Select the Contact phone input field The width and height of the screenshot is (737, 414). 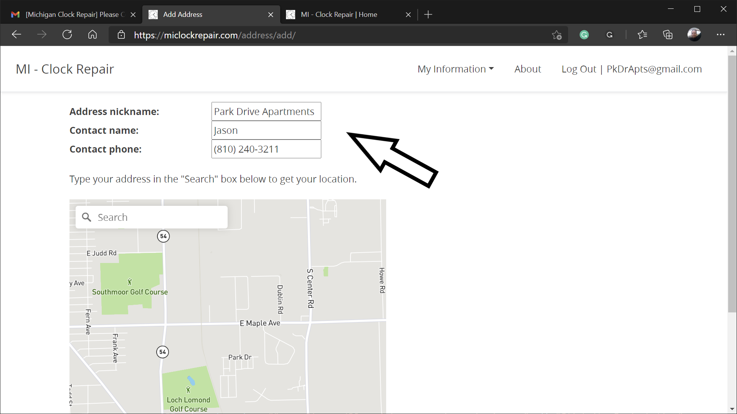pos(266,149)
